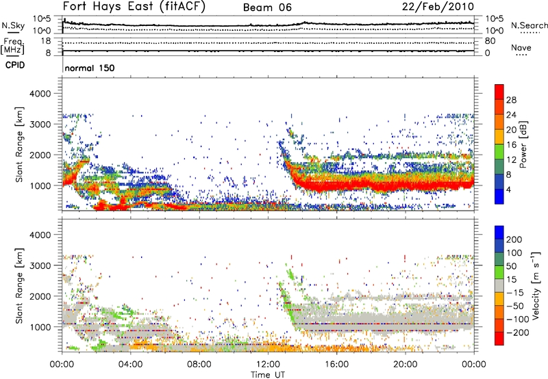Click the 'N.Sky' legend label
This screenshot has width=548, height=379.
point(13,25)
